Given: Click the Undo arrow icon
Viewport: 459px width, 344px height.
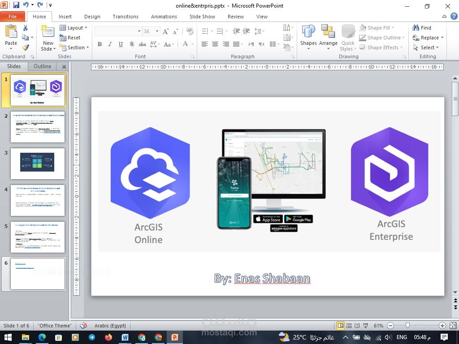Looking at the screenshot, I should point(26,5).
